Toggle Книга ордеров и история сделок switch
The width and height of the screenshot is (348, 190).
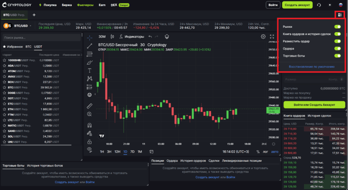point(338,34)
